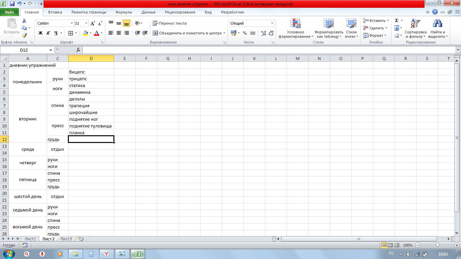Click the Decrease indent icon
This screenshot has height=259, width=461.
click(137, 33)
